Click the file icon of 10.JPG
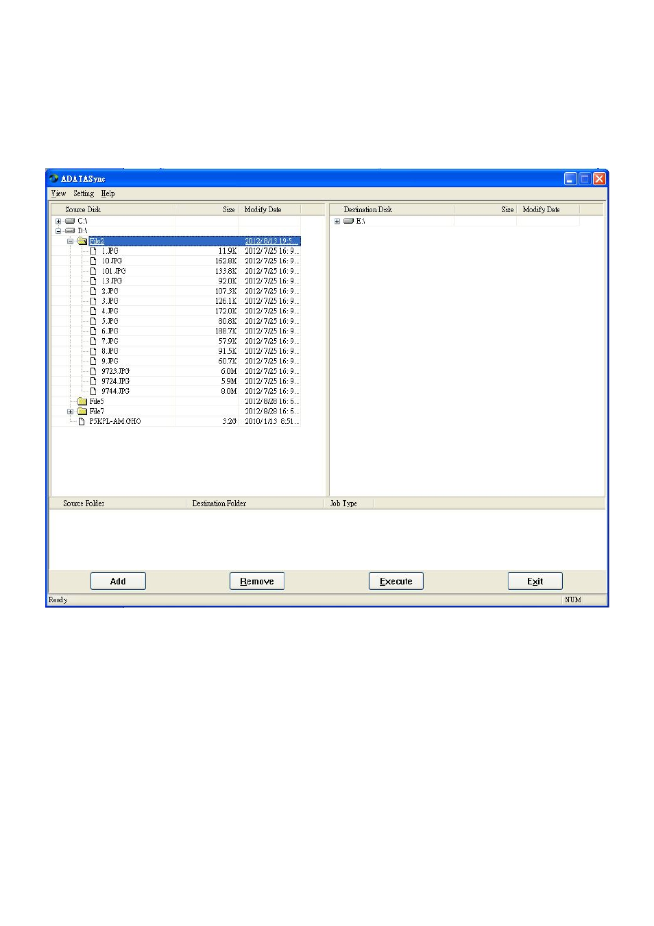 click(93, 261)
